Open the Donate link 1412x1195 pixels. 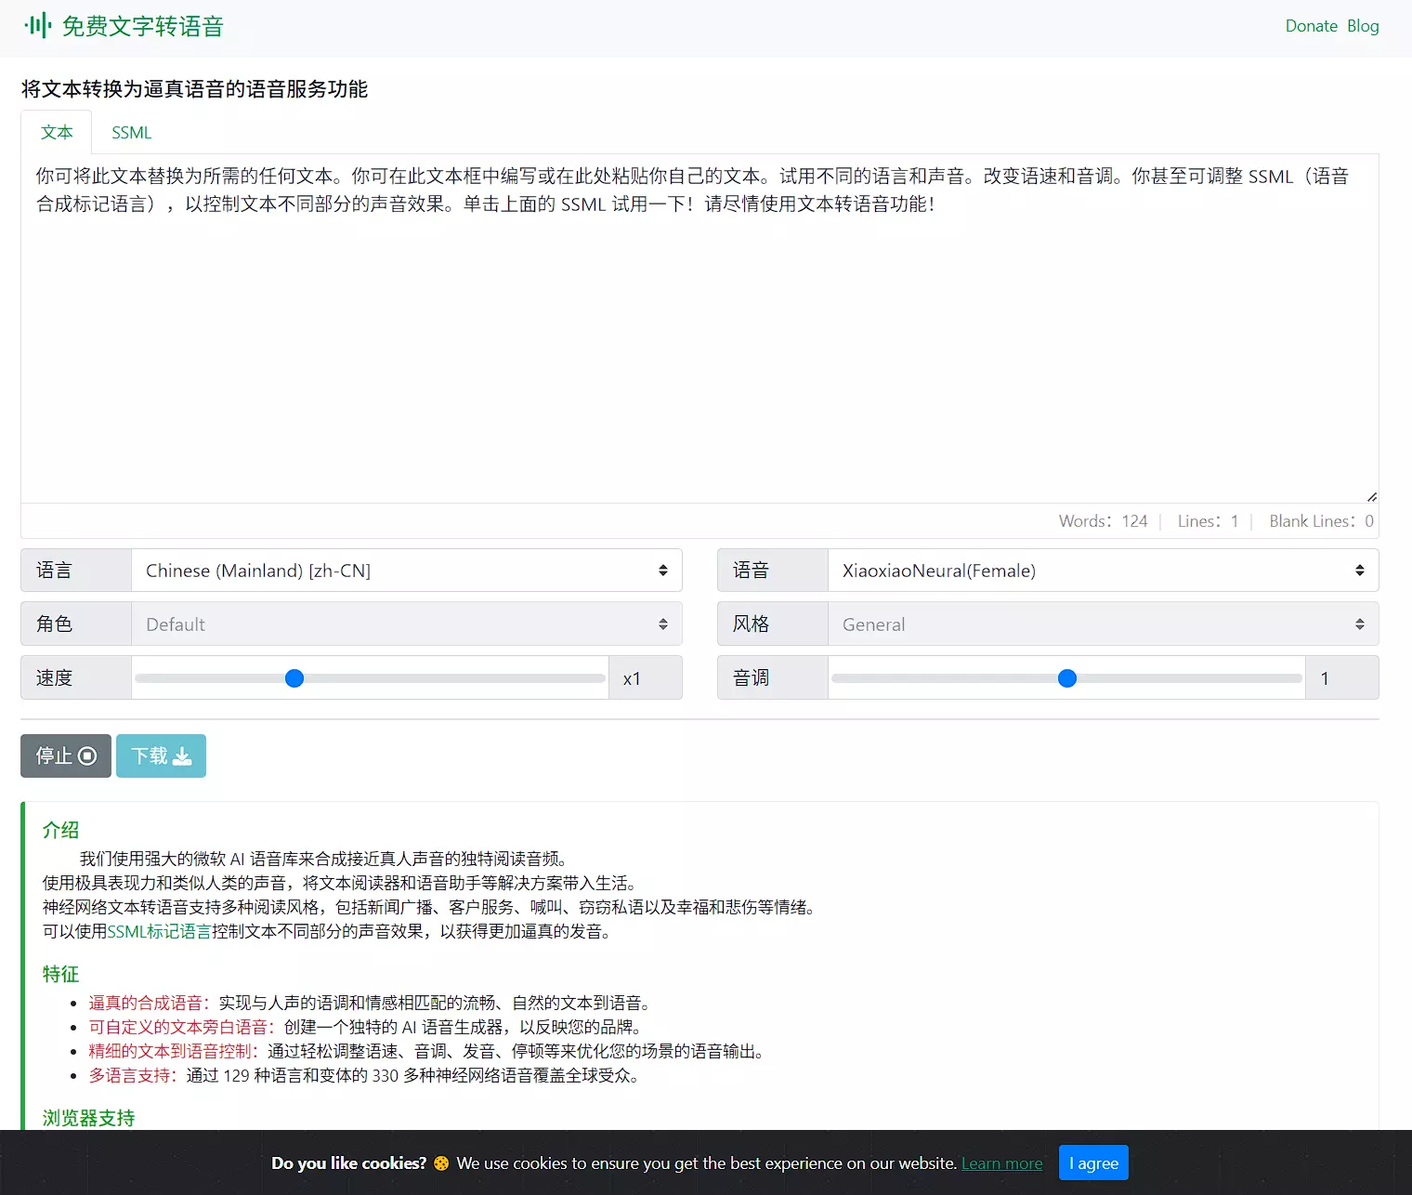pos(1311,26)
